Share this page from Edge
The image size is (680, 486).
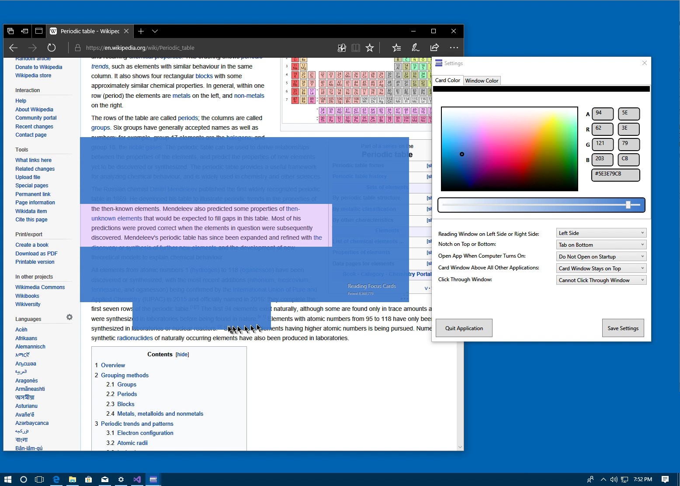coord(434,48)
